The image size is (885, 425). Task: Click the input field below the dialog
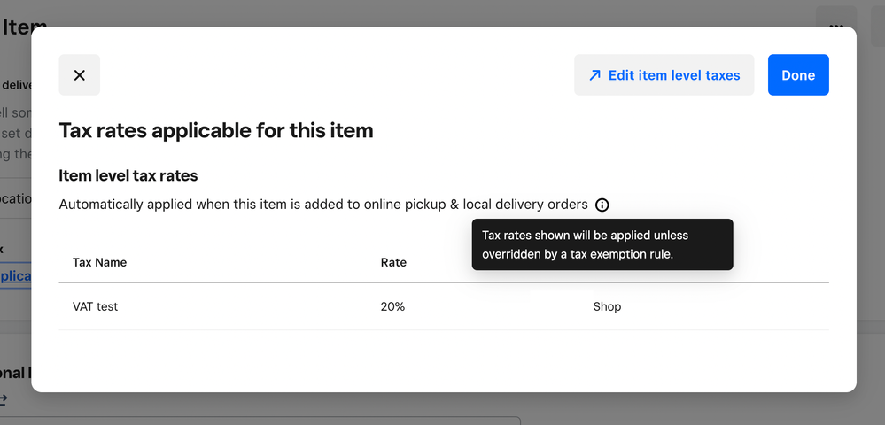266,421
